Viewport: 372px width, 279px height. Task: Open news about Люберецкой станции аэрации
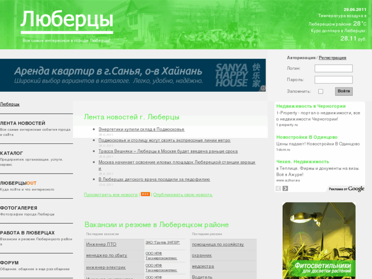click(x=177, y=162)
